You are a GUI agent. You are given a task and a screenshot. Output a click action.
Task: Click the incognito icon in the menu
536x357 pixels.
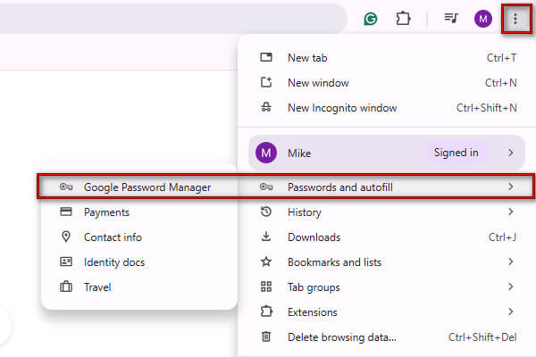pyautogui.click(x=266, y=107)
